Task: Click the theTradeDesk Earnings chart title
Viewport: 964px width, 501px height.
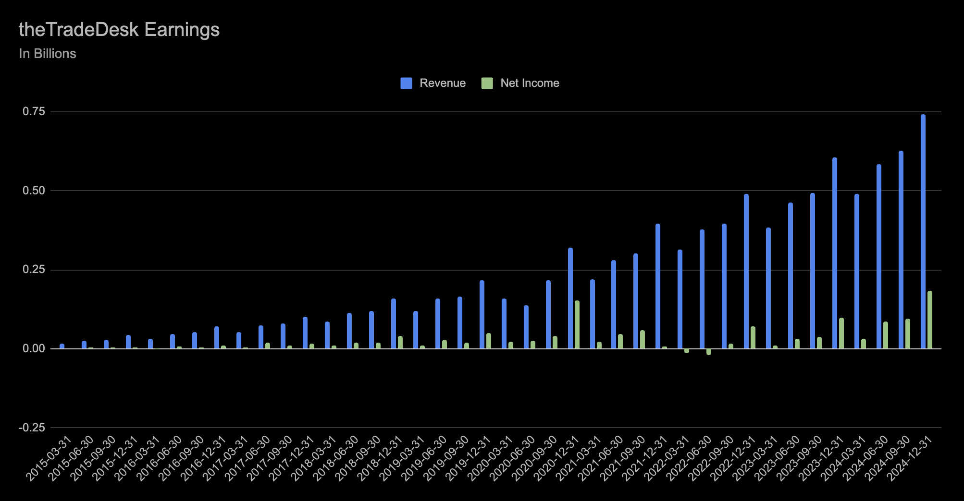Action: coord(119,30)
